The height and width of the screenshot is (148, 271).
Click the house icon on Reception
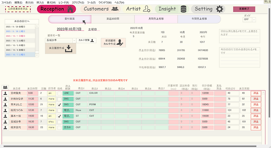click(70, 9)
